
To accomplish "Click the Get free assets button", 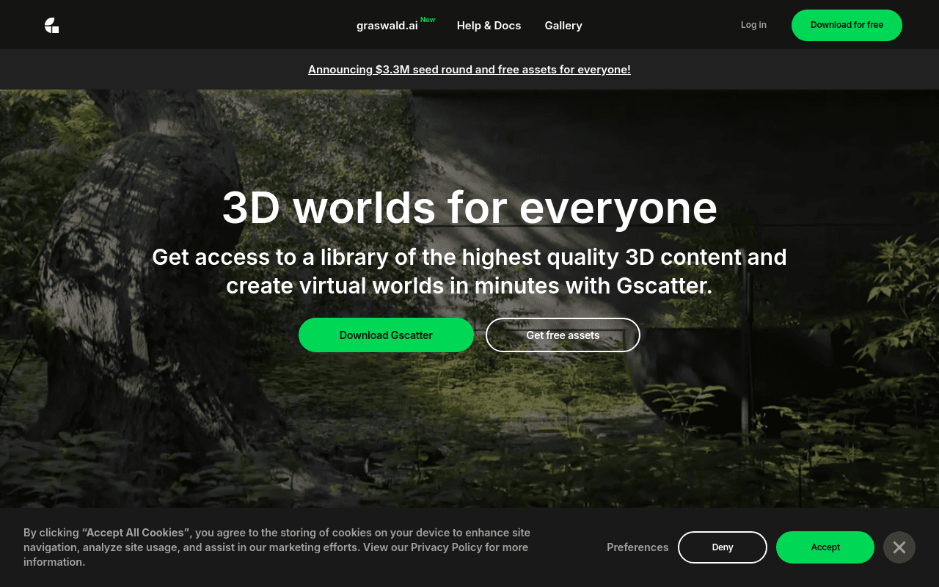I will [x=563, y=335].
